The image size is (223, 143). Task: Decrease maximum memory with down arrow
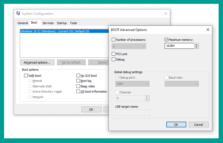click(x=196, y=47)
